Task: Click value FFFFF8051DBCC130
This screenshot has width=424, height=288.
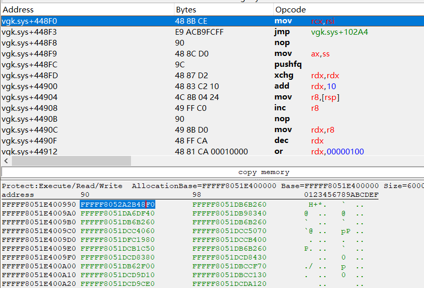Action: tap(229, 275)
